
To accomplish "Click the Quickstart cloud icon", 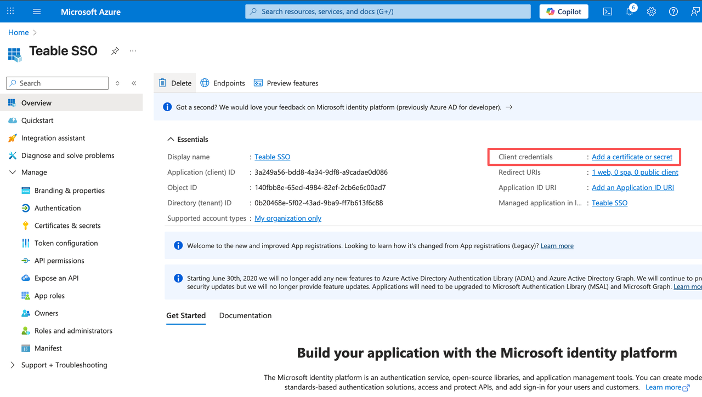I will pos(12,120).
